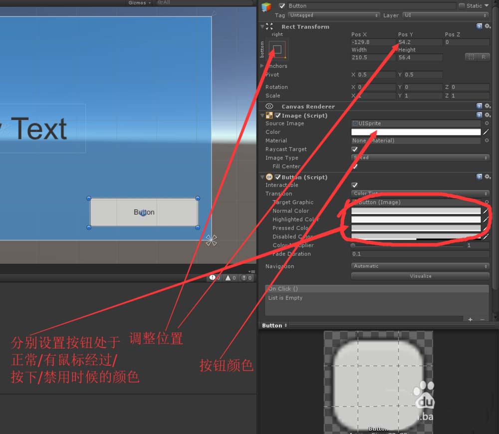Viewport: 499px width, 434px height.
Task: Open the Image Type dropdown
Action: [x=420, y=158]
